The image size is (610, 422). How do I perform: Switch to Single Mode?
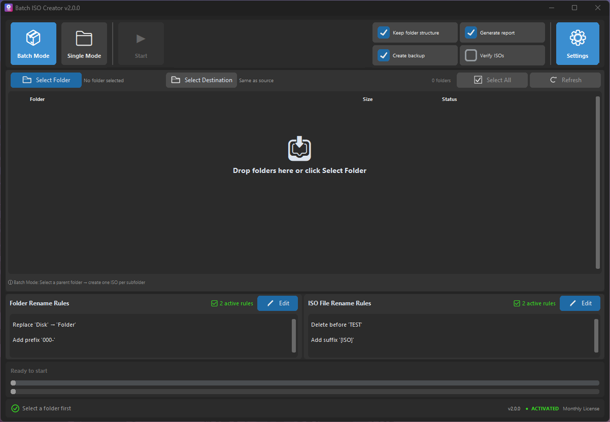[84, 44]
